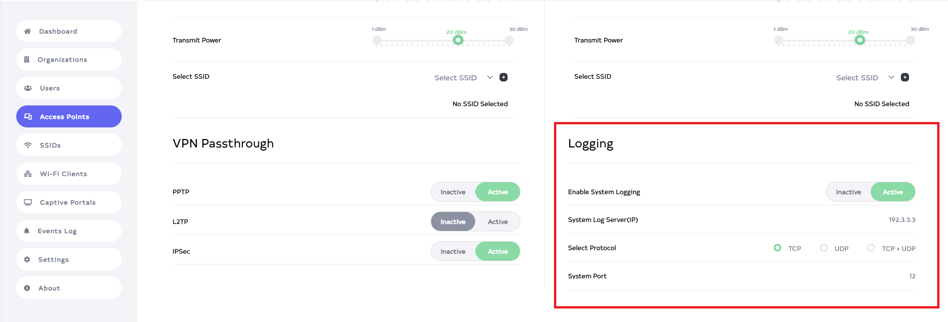Set L2TP passthrough to Active
The width and height of the screenshot is (948, 322).
[x=498, y=222]
